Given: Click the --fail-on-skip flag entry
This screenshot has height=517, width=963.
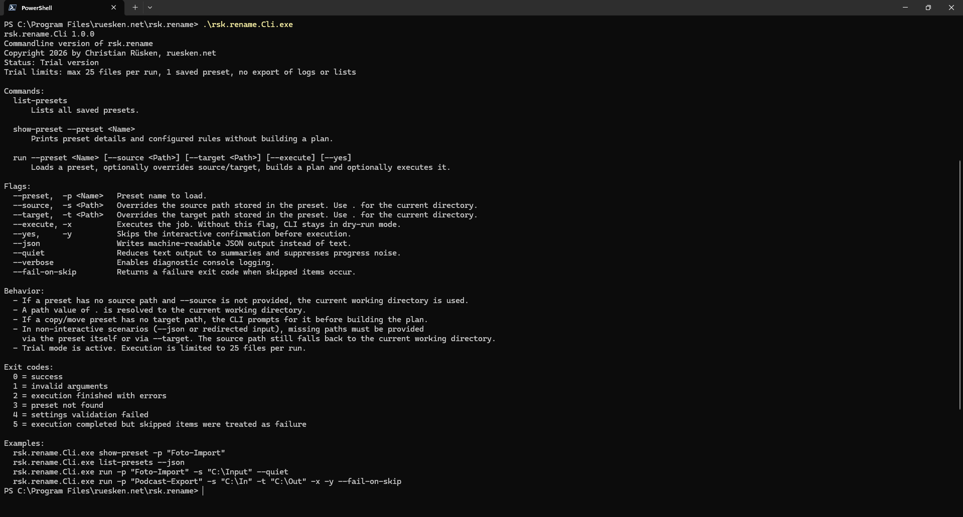Looking at the screenshot, I should [45, 272].
